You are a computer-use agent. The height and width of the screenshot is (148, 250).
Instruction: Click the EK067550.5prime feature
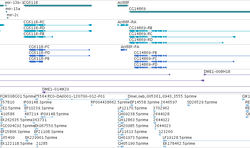(36, 129)
